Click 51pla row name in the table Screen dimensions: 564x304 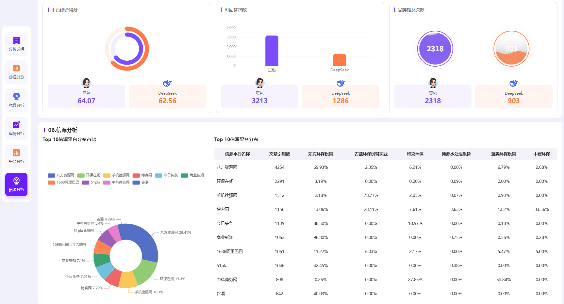(222, 265)
